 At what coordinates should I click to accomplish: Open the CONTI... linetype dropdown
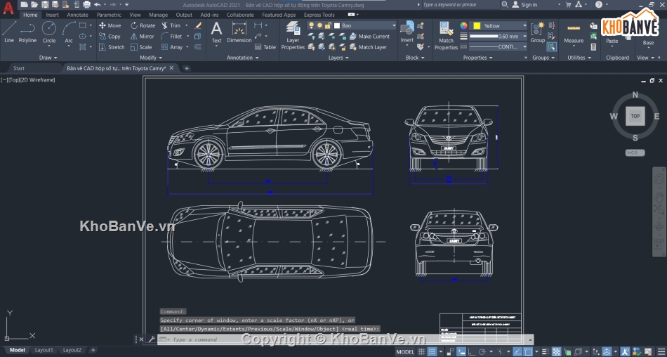[499, 47]
